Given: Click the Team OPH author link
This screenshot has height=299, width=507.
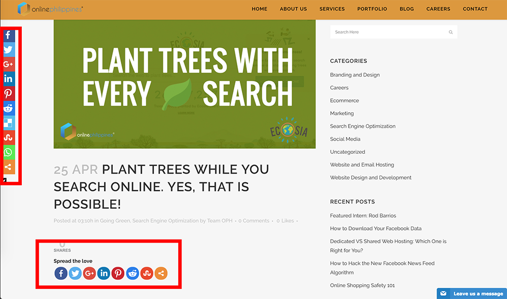Looking at the screenshot, I should click(220, 221).
